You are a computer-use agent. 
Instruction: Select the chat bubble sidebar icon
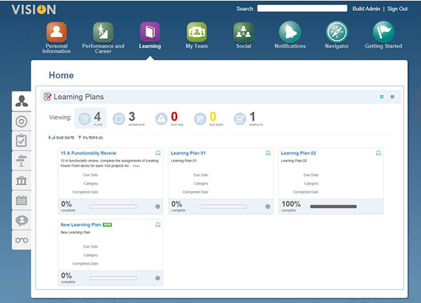click(x=21, y=220)
